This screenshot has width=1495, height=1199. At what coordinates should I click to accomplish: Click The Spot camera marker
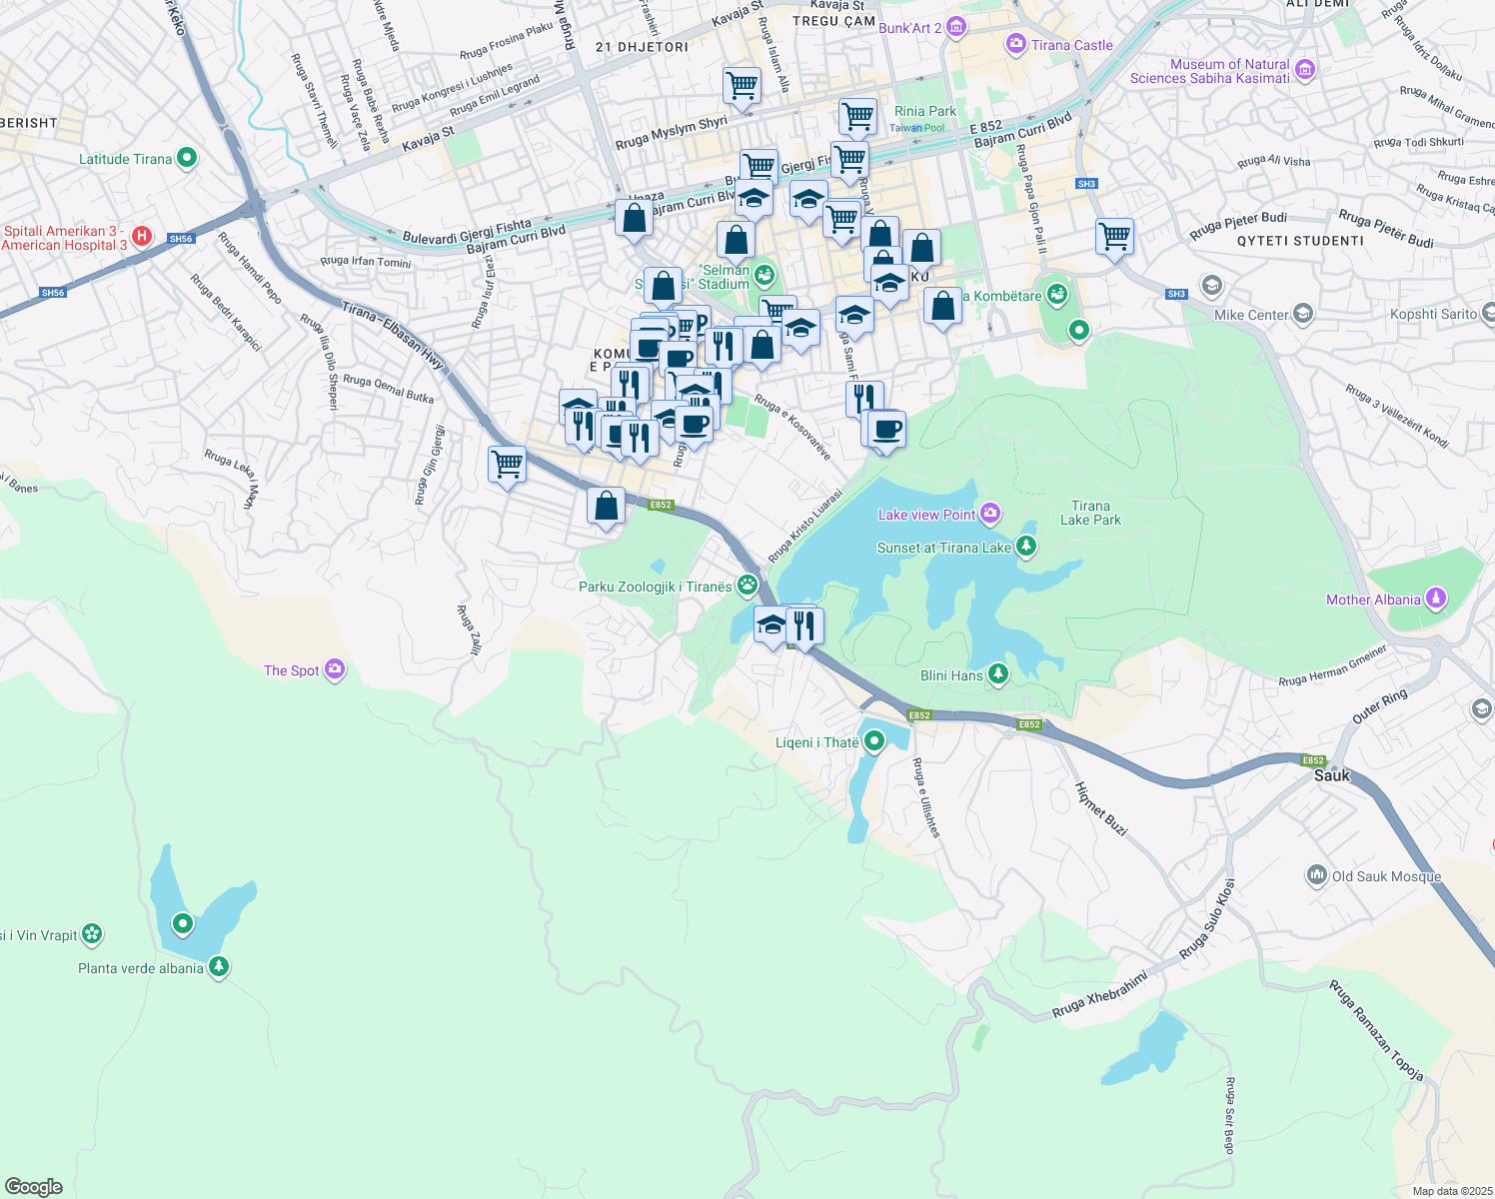pyautogui.click(x=335, y=669)
